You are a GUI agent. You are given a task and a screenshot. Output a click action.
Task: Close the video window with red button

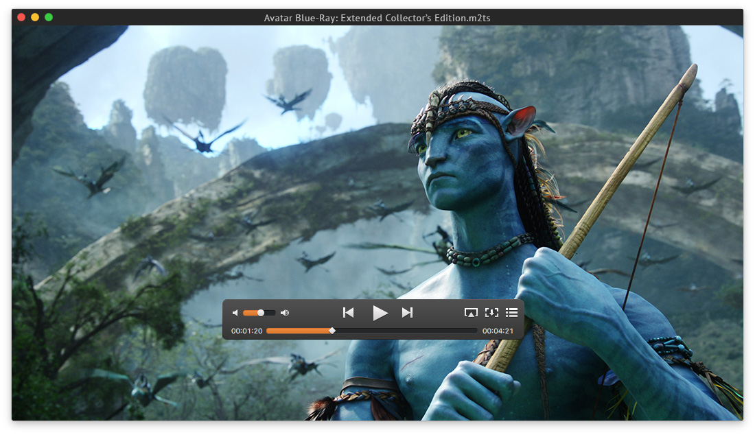coord(21,17)
